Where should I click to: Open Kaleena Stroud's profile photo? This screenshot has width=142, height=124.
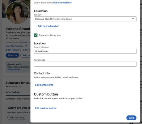(x=17, y=12)
